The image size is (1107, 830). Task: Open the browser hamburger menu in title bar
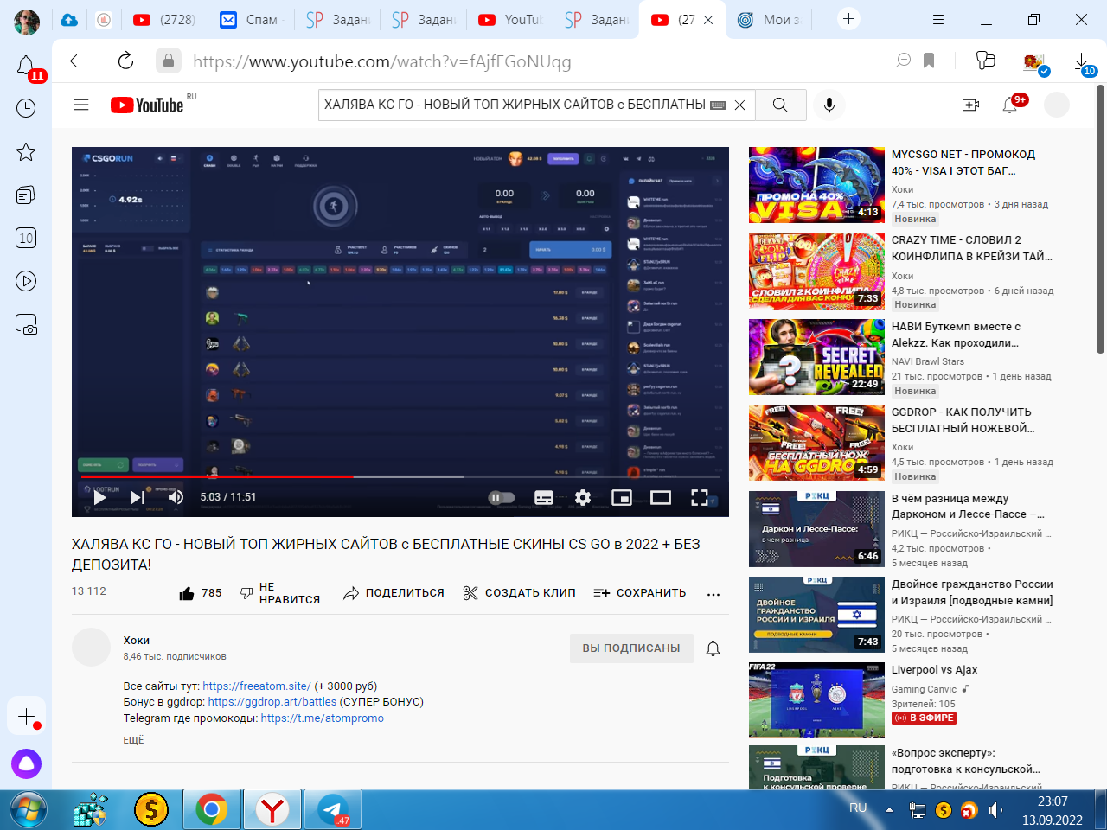[938, 19]
